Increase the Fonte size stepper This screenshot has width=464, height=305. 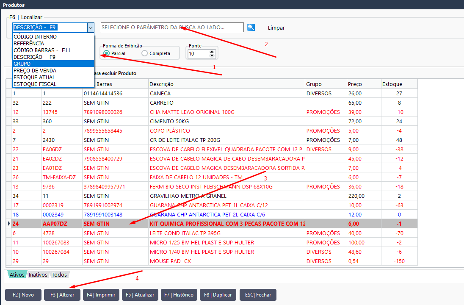click(x=212, y=52)
